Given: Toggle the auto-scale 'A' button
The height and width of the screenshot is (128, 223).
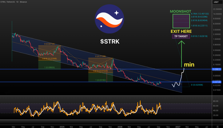Looking at the screenshot, I should tap(217, 127).
